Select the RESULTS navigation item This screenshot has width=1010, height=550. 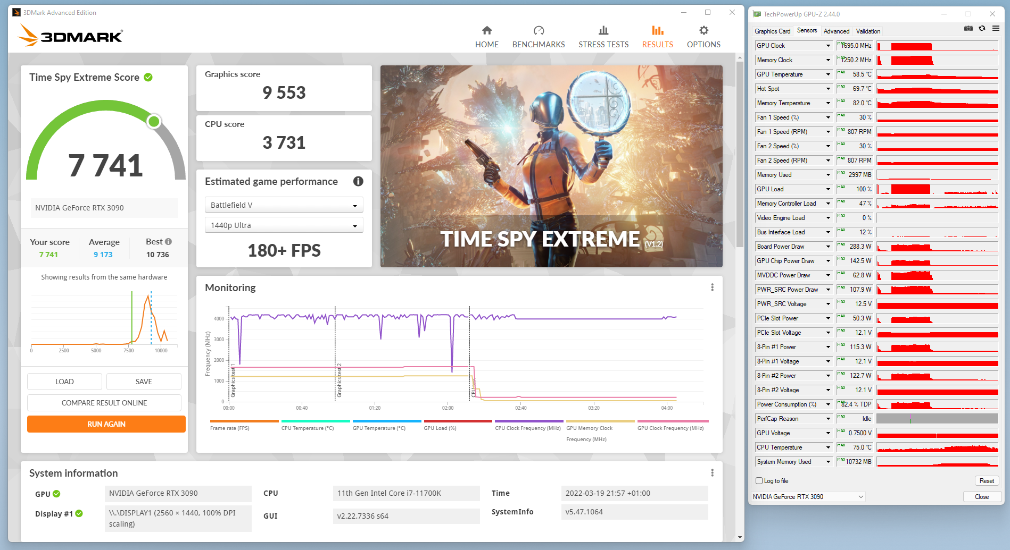(658, 37)
